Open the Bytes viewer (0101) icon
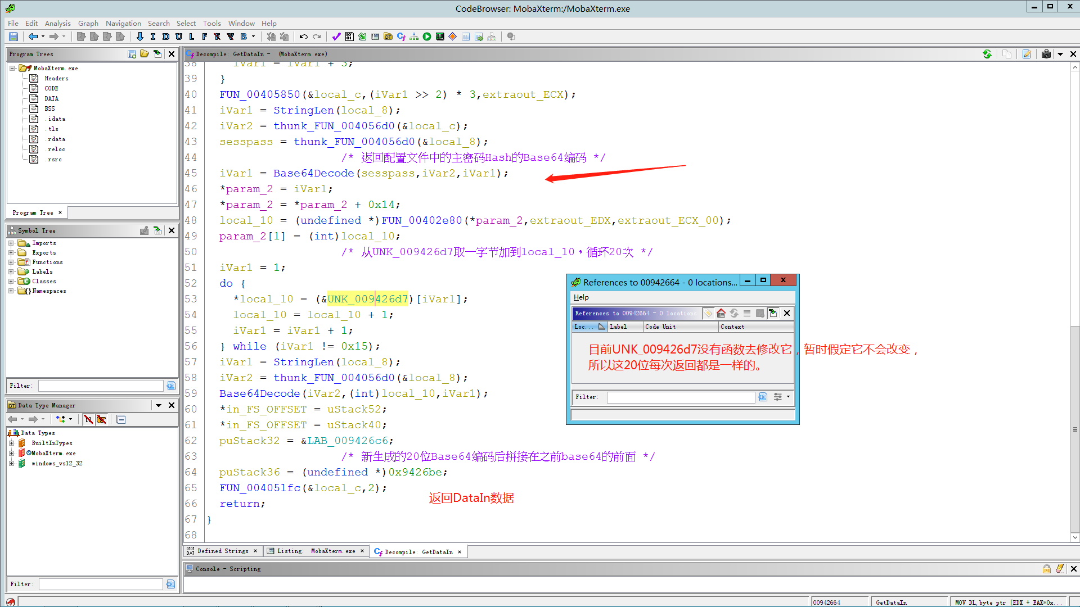This screenshot has width=1080, height=607. coord(349,37)
